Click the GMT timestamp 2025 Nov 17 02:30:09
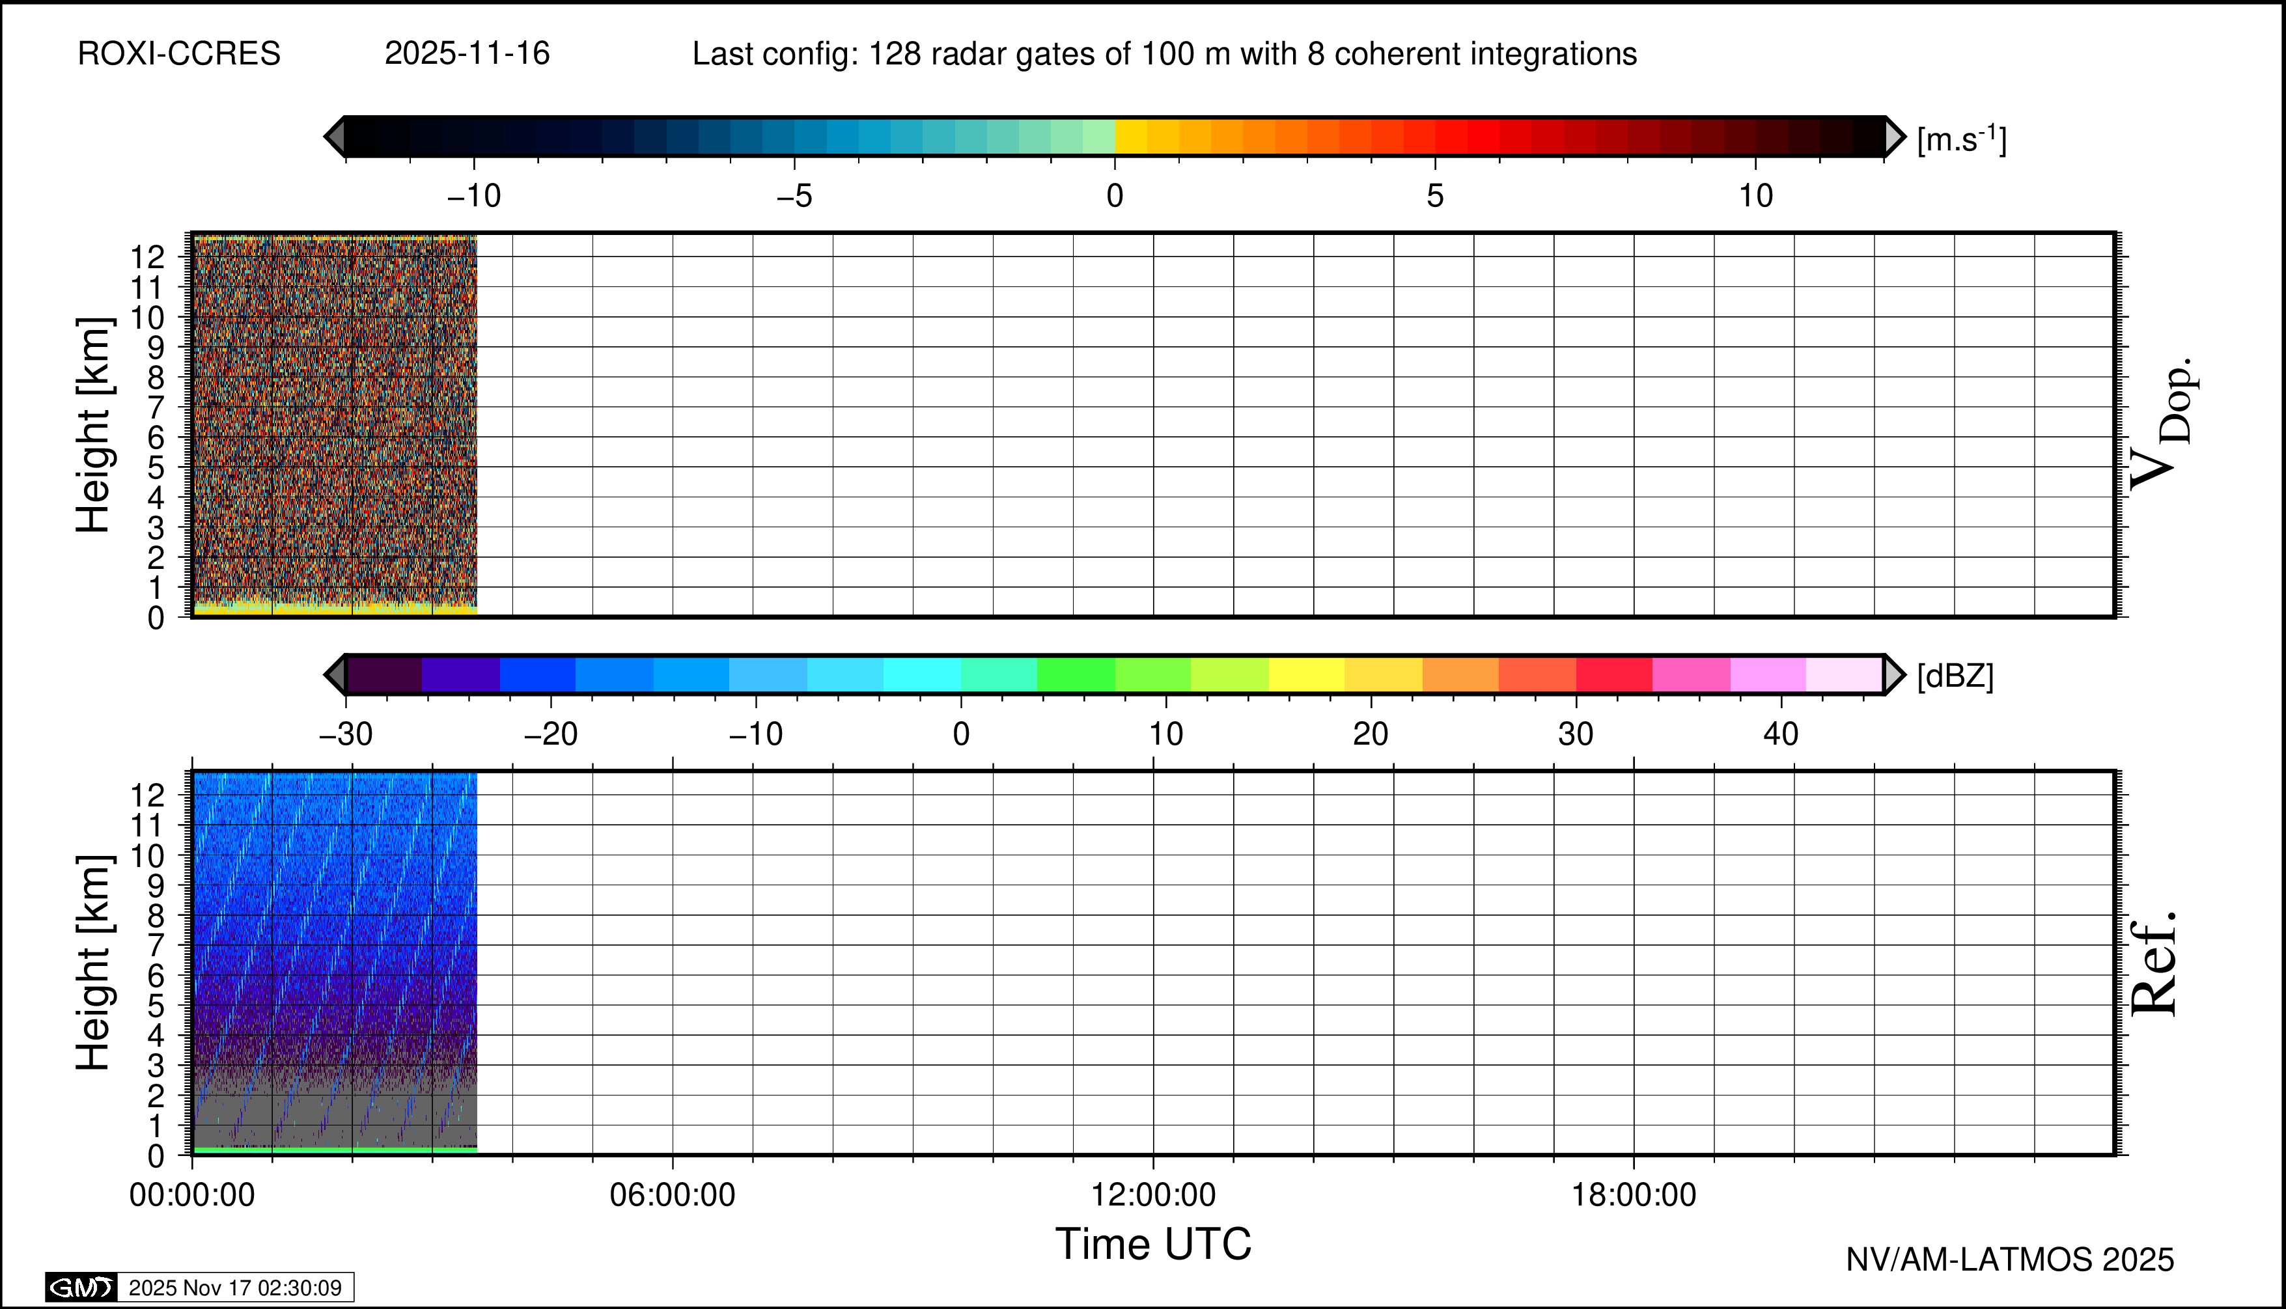 pos(234,1288)
